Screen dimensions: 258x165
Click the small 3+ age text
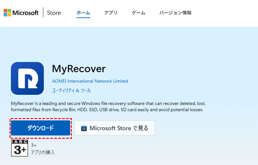[34, 145]
